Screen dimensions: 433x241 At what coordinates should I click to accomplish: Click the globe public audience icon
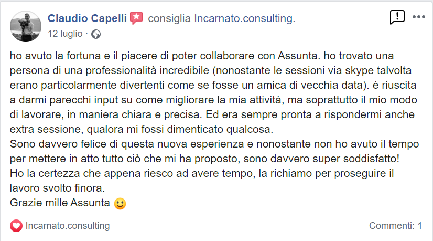coord(95,34)
